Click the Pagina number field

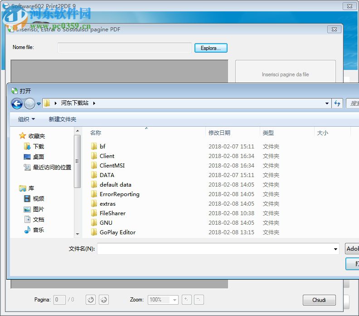(59, 300)
